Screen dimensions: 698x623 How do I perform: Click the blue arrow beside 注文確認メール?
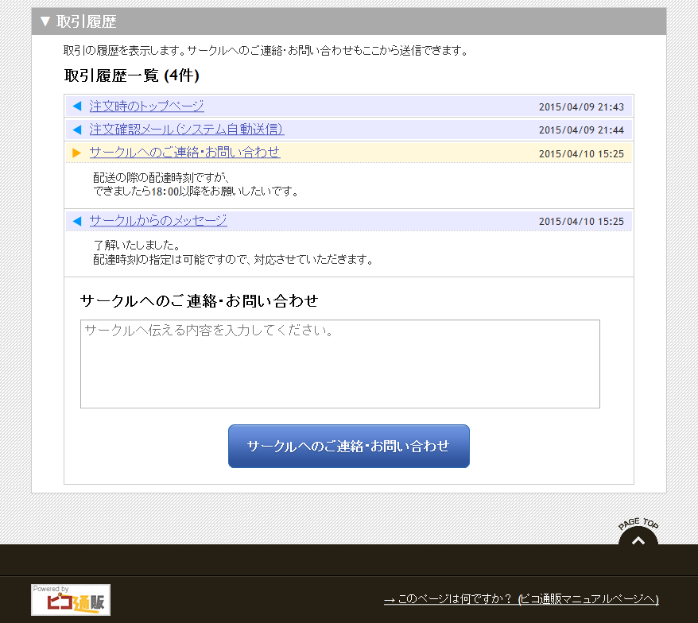[x=77, y=130]
